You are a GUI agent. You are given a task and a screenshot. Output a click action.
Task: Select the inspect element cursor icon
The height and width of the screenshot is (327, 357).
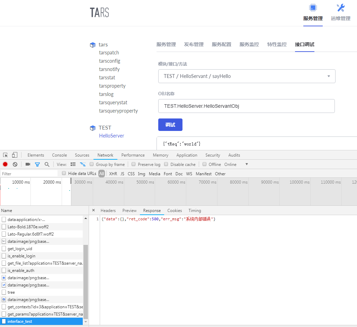point(5,155)
